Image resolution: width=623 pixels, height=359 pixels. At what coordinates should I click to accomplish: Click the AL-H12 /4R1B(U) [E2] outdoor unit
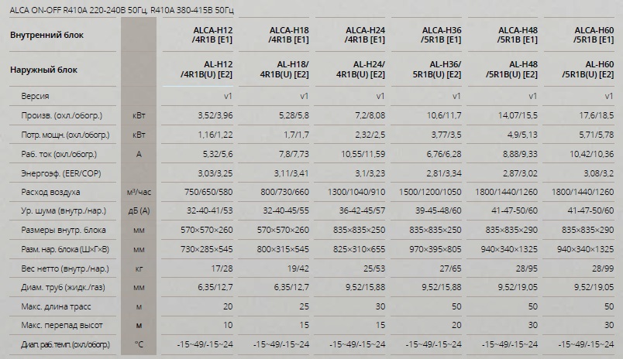coord(207,70)
